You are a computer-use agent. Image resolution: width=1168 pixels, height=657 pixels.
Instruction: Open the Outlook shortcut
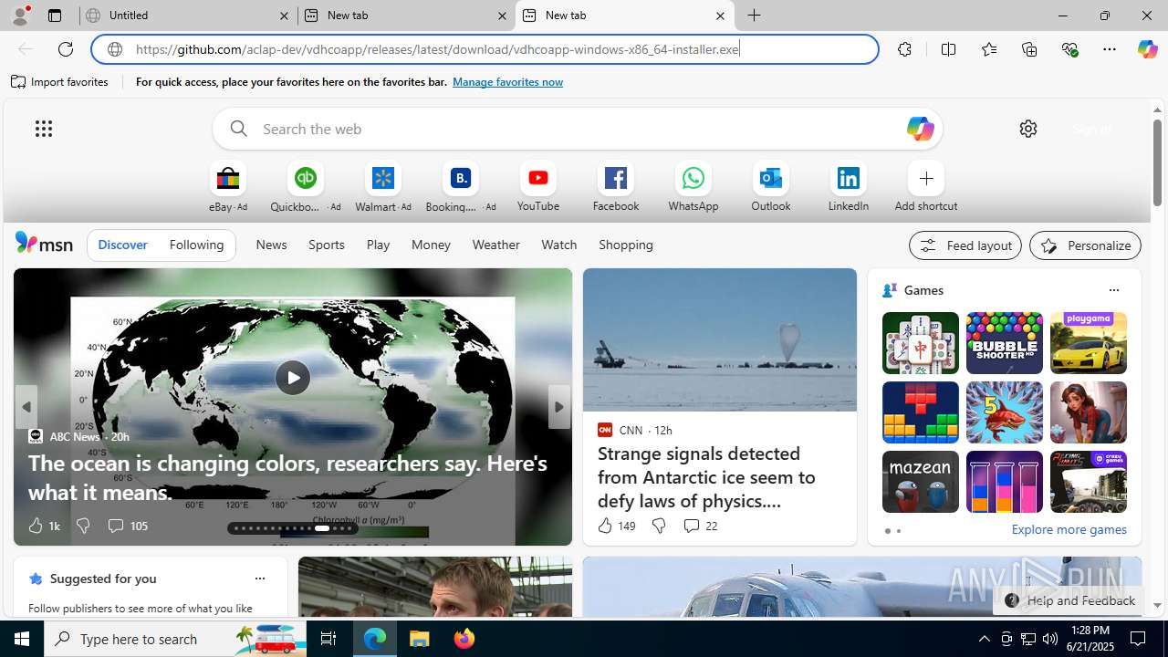tap(771, 179)
